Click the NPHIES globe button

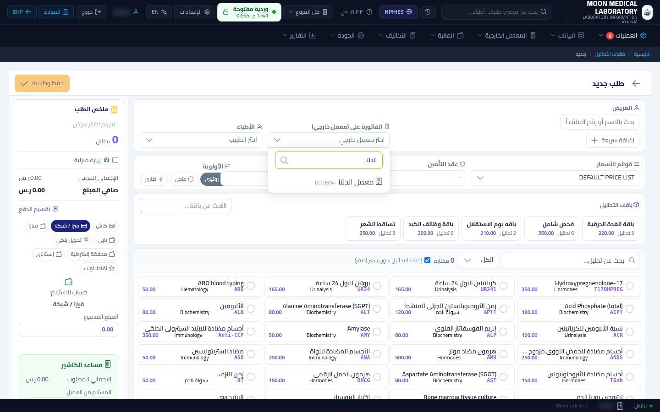398,12
